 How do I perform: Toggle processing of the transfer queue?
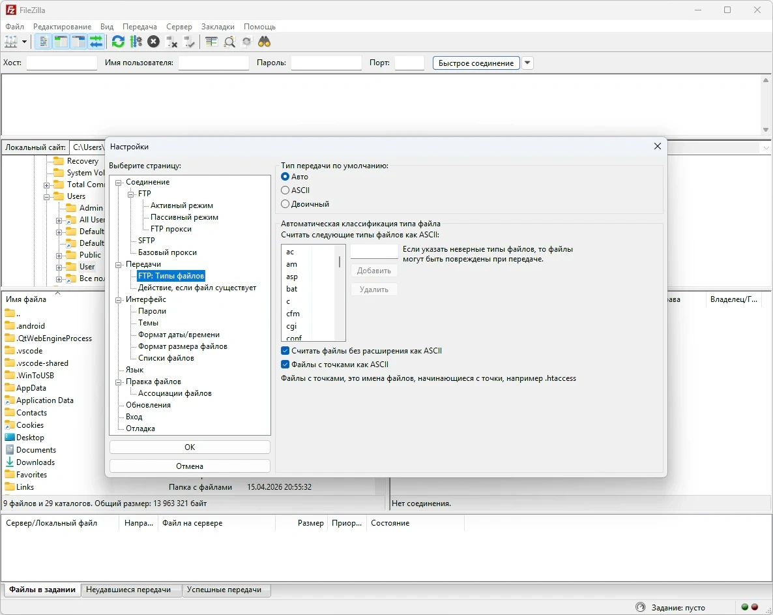pos(136,42)
